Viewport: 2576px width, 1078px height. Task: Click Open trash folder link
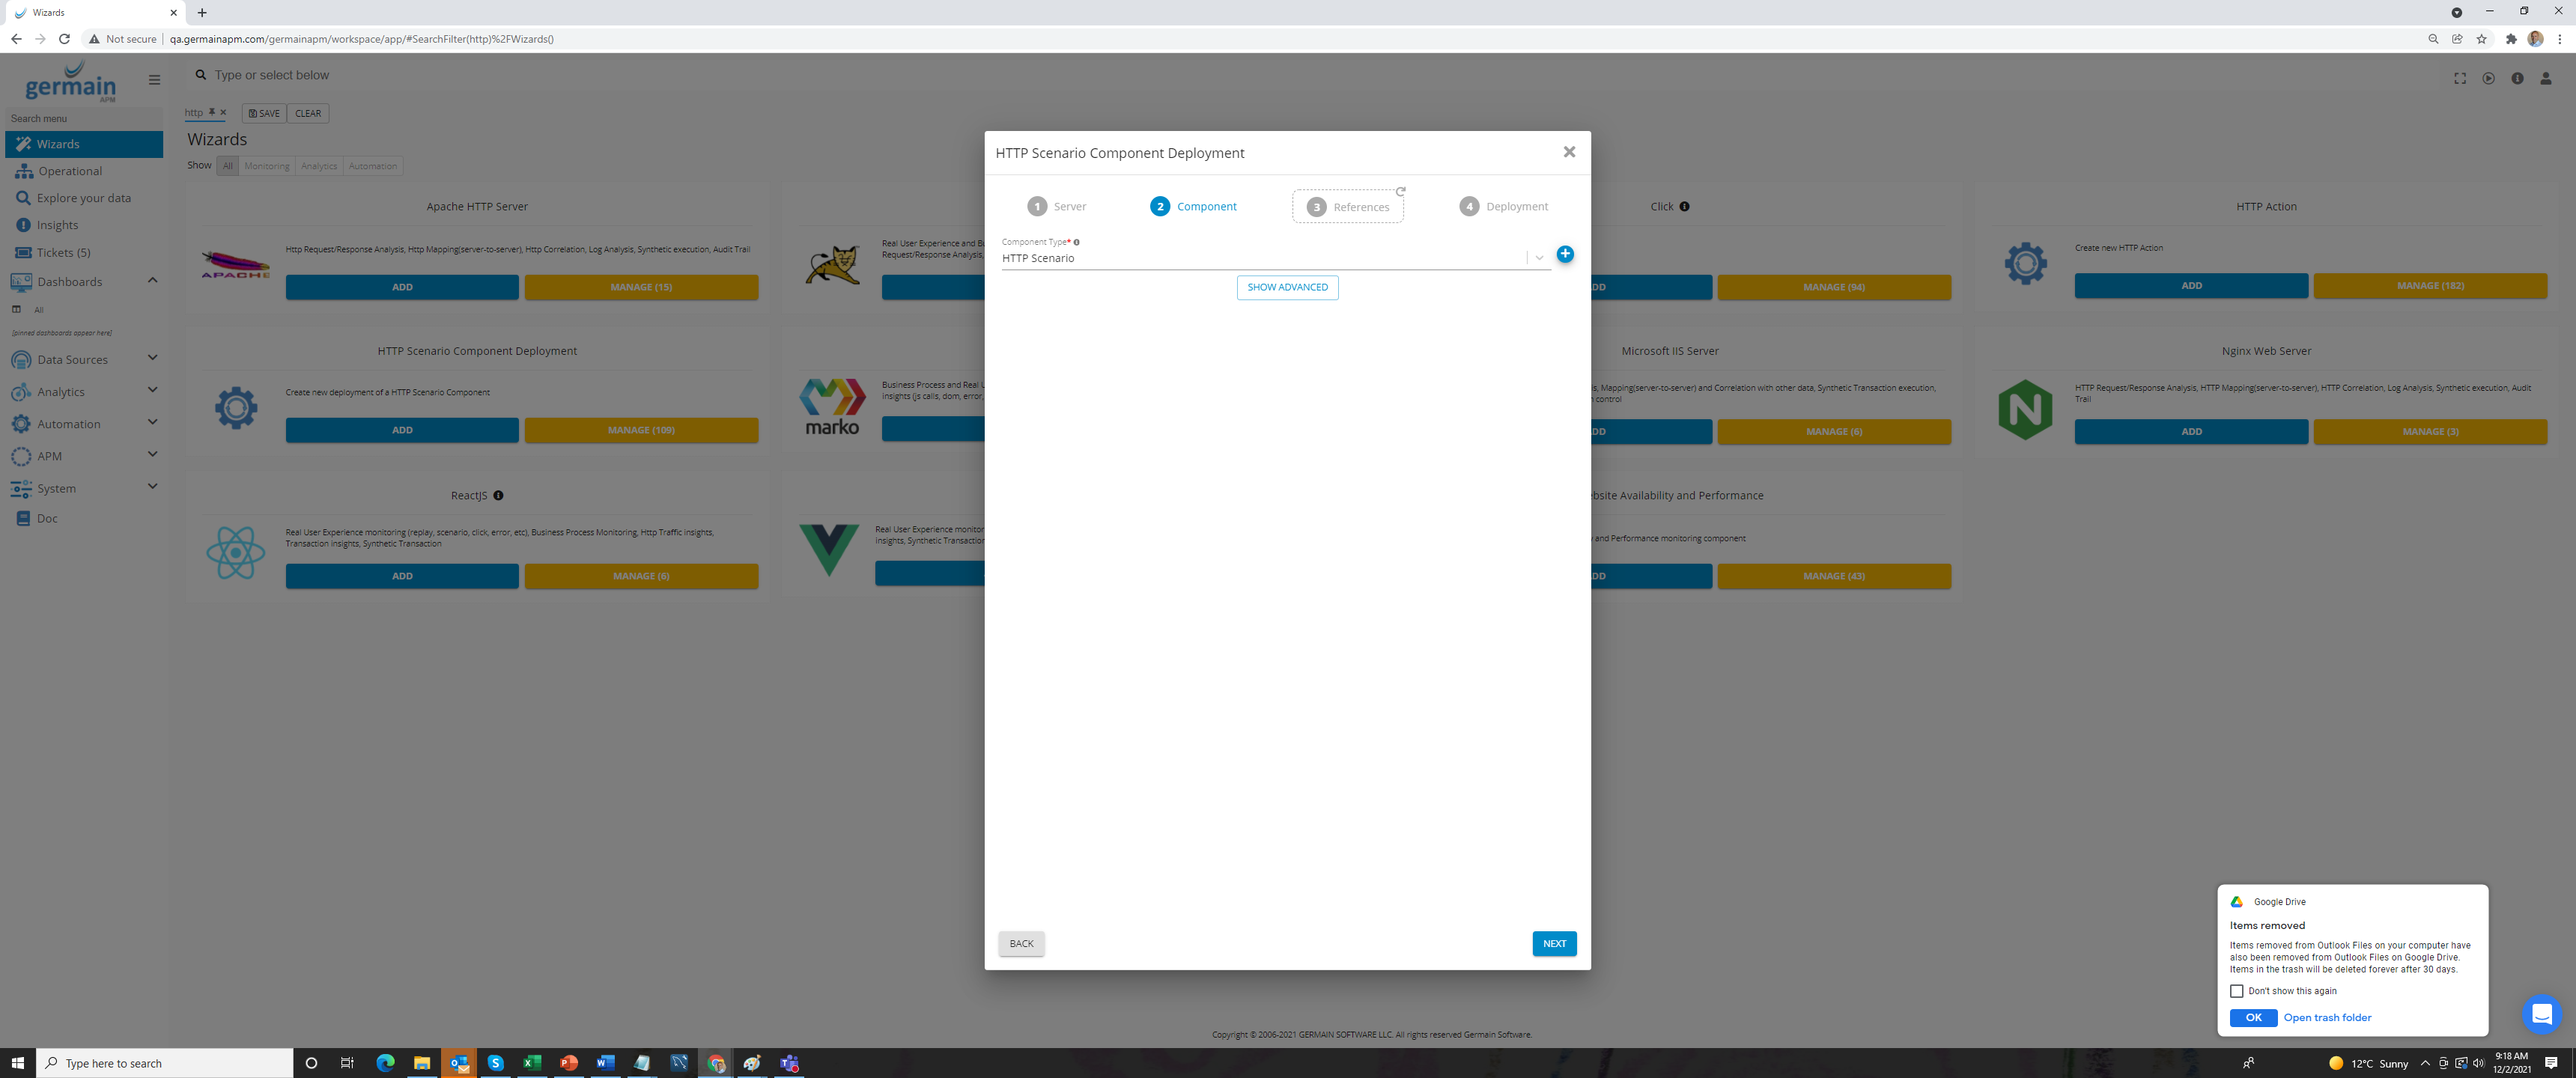click(2327, 1017)
